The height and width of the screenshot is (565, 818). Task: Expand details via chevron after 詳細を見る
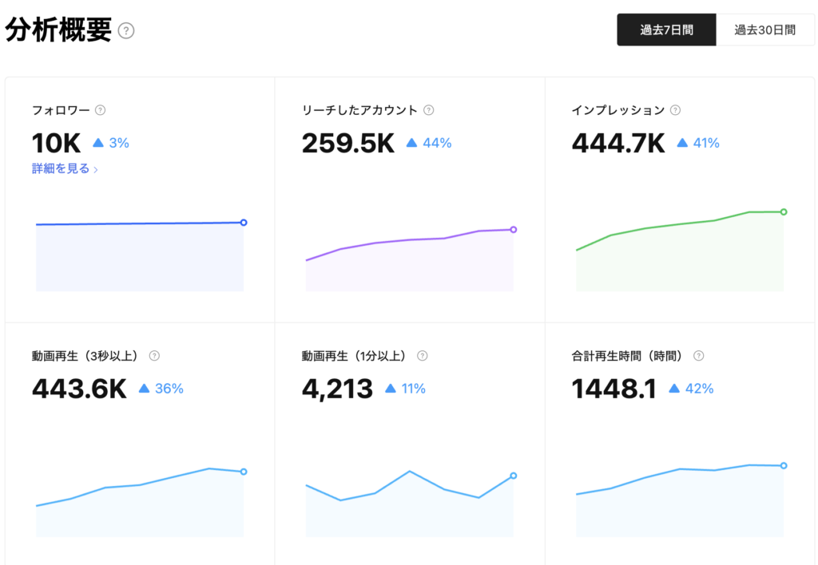tap(96, 170)
